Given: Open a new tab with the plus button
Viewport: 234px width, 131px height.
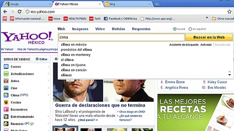Looking at the screenshot, I should [157, 4].
